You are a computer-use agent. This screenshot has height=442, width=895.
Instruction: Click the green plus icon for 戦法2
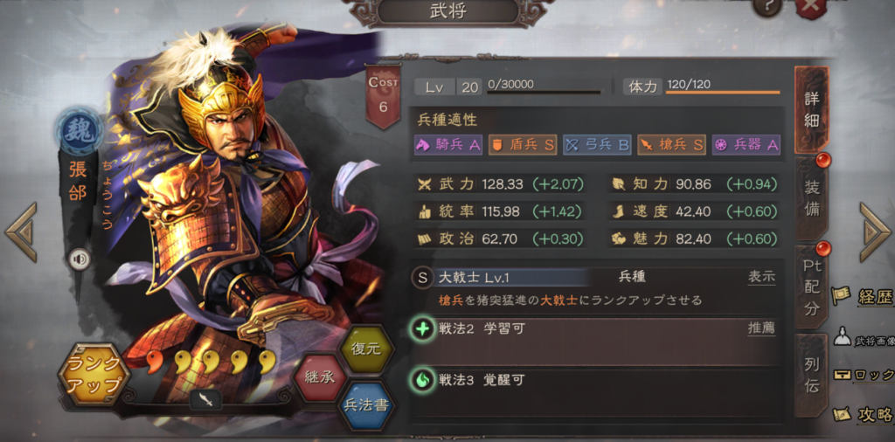click(x=423, y=329)
